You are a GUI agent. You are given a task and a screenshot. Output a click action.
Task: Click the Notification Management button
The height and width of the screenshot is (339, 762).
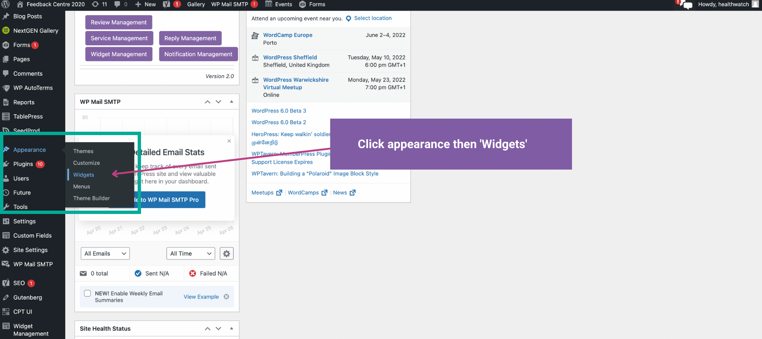coord(198,54)
